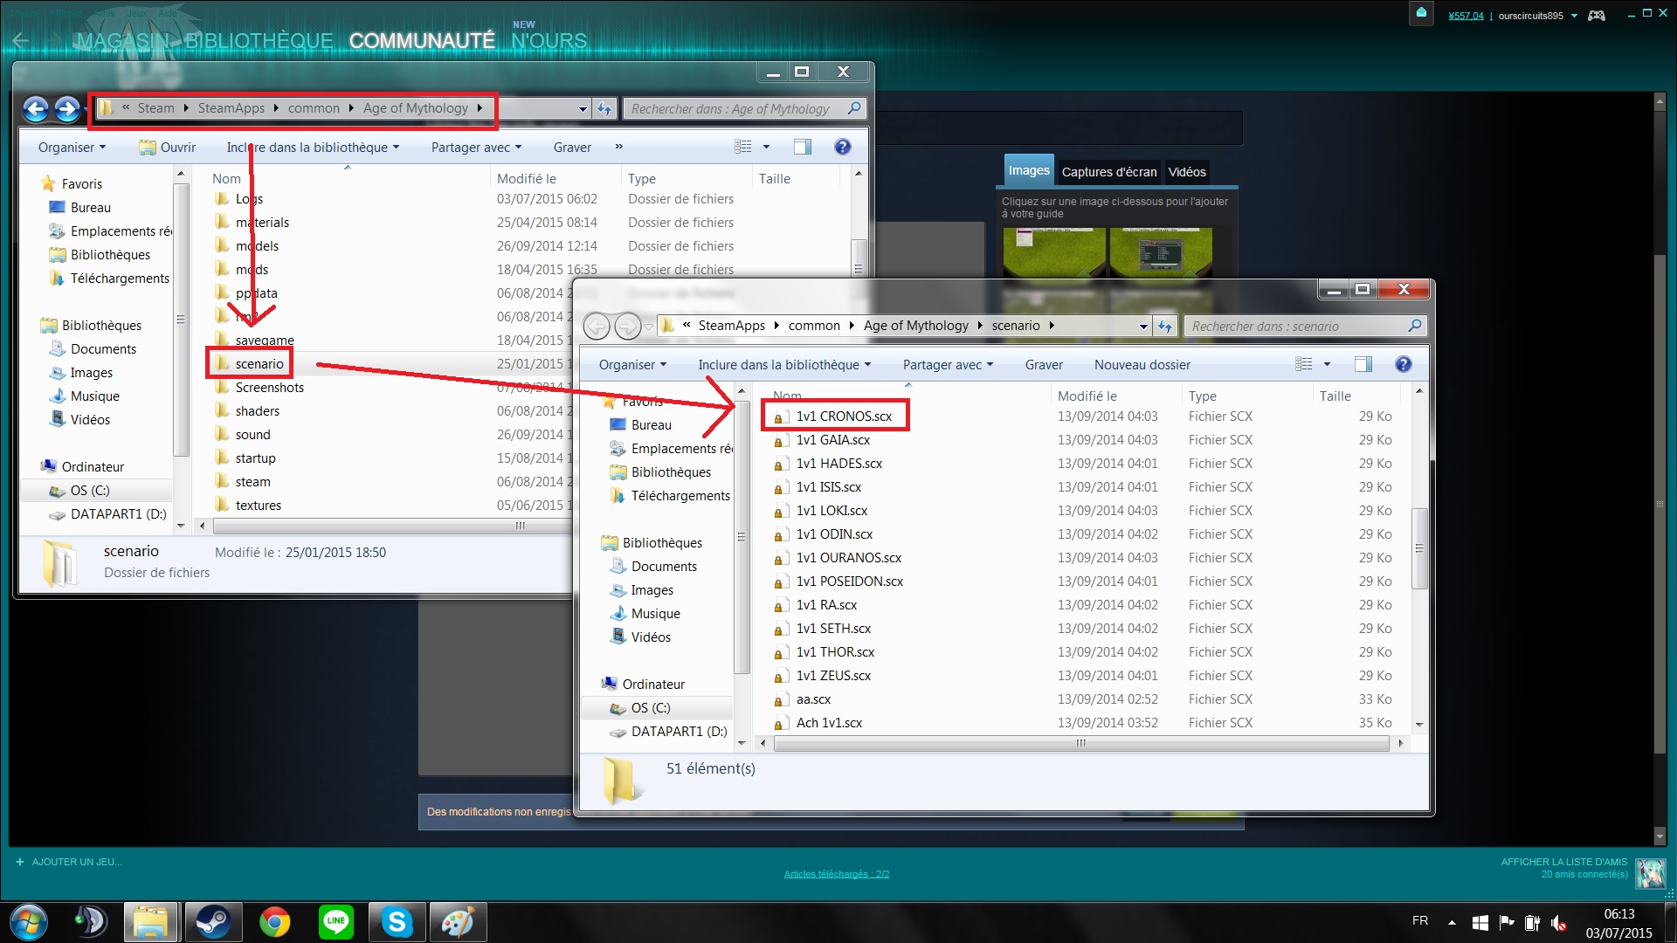Open the LINE app from the taskbar
This screenshot has height=943, width=1677.
[335, 921]
